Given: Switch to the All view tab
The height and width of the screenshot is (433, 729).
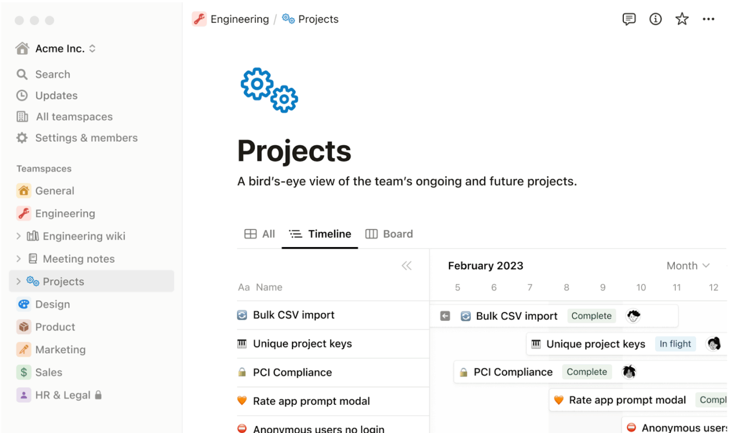Looking at the screenshot, I should click(x=260, y=234).
